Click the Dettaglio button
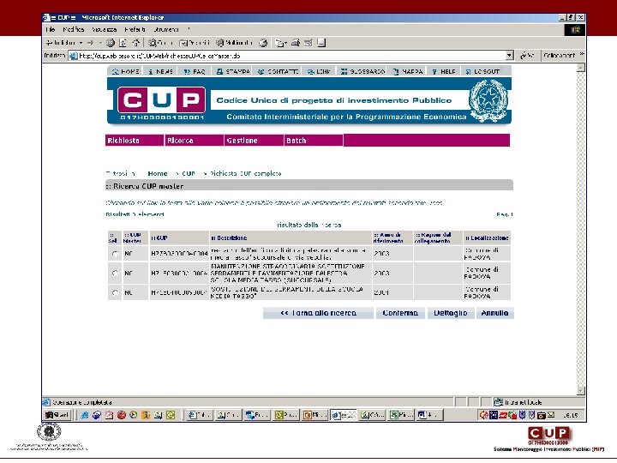The image size is (617, 463). (x=451, y=313)
